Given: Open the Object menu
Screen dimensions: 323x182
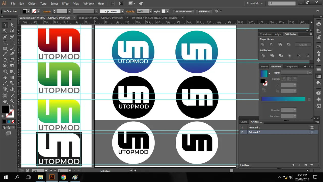Looking at the screenshot, I should [32, 4].
